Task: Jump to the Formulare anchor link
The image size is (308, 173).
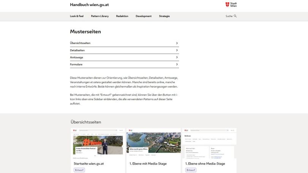Action: click(124, 64)
